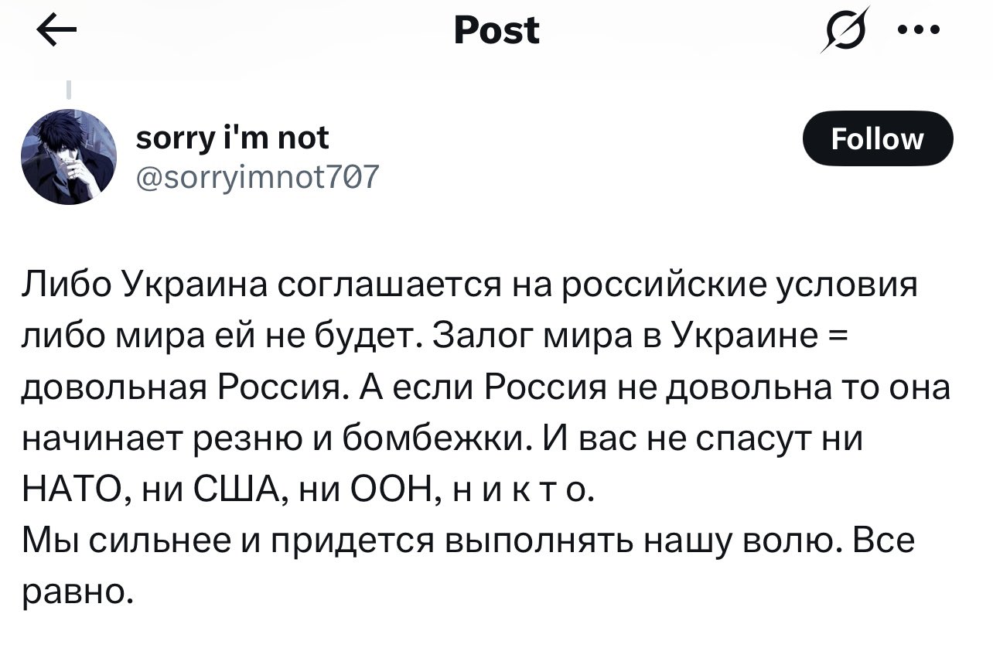
Task: Go back using the left arrow
Action: click(x=56, y=32)
